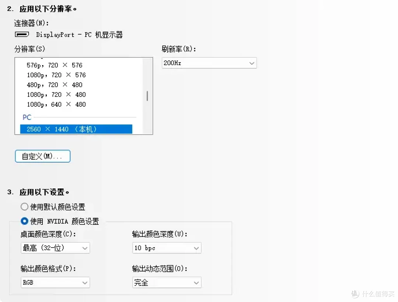Screen dimensions: 398x302
Task: Click the DisplayPort - PC 机显示器 label
Action: click(x=79, y=35)
